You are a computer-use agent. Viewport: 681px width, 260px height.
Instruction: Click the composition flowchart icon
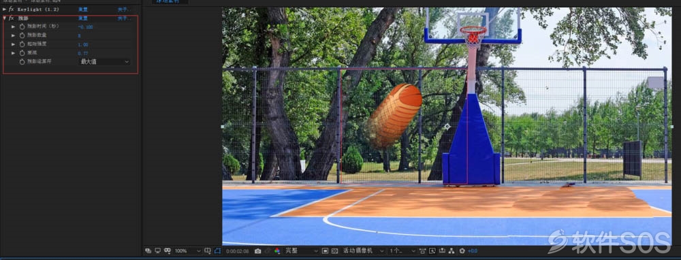tap(452, 251)
